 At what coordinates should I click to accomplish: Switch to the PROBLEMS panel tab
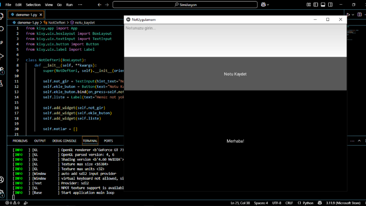(x=20, y=141)
